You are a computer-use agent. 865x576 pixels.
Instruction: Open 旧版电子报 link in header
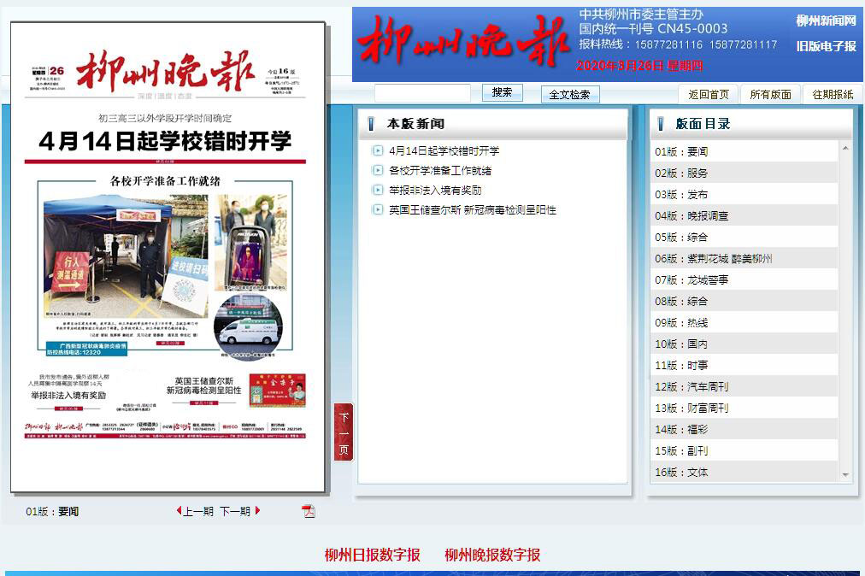pos(826,46)
